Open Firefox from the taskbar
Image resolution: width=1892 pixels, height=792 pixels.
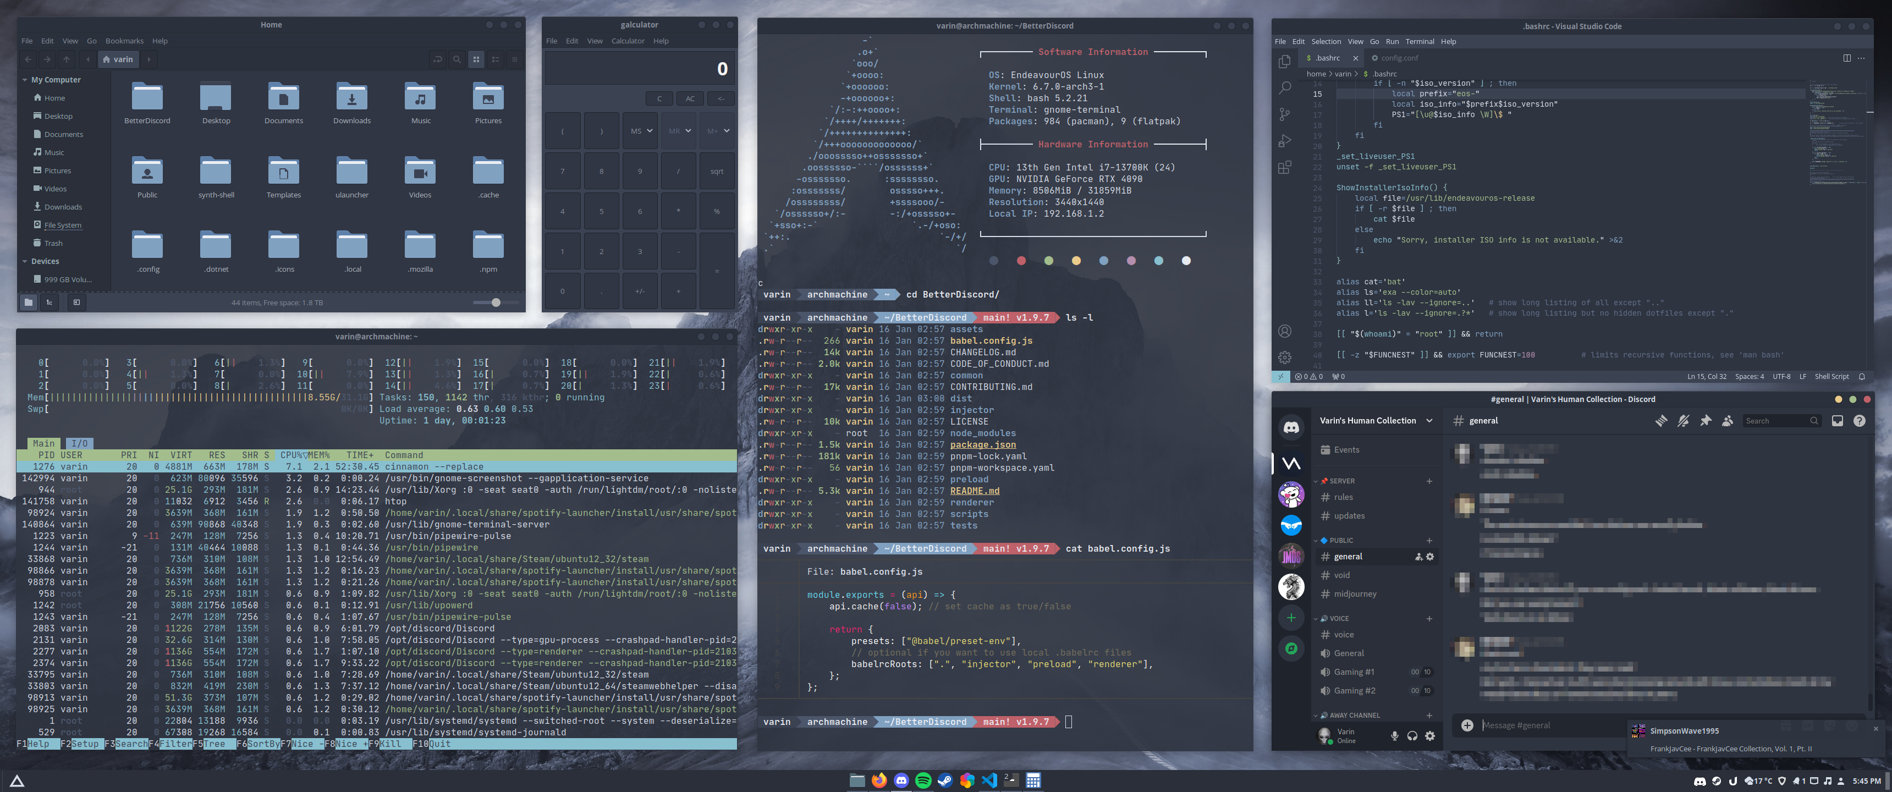[x=879, y=780]
